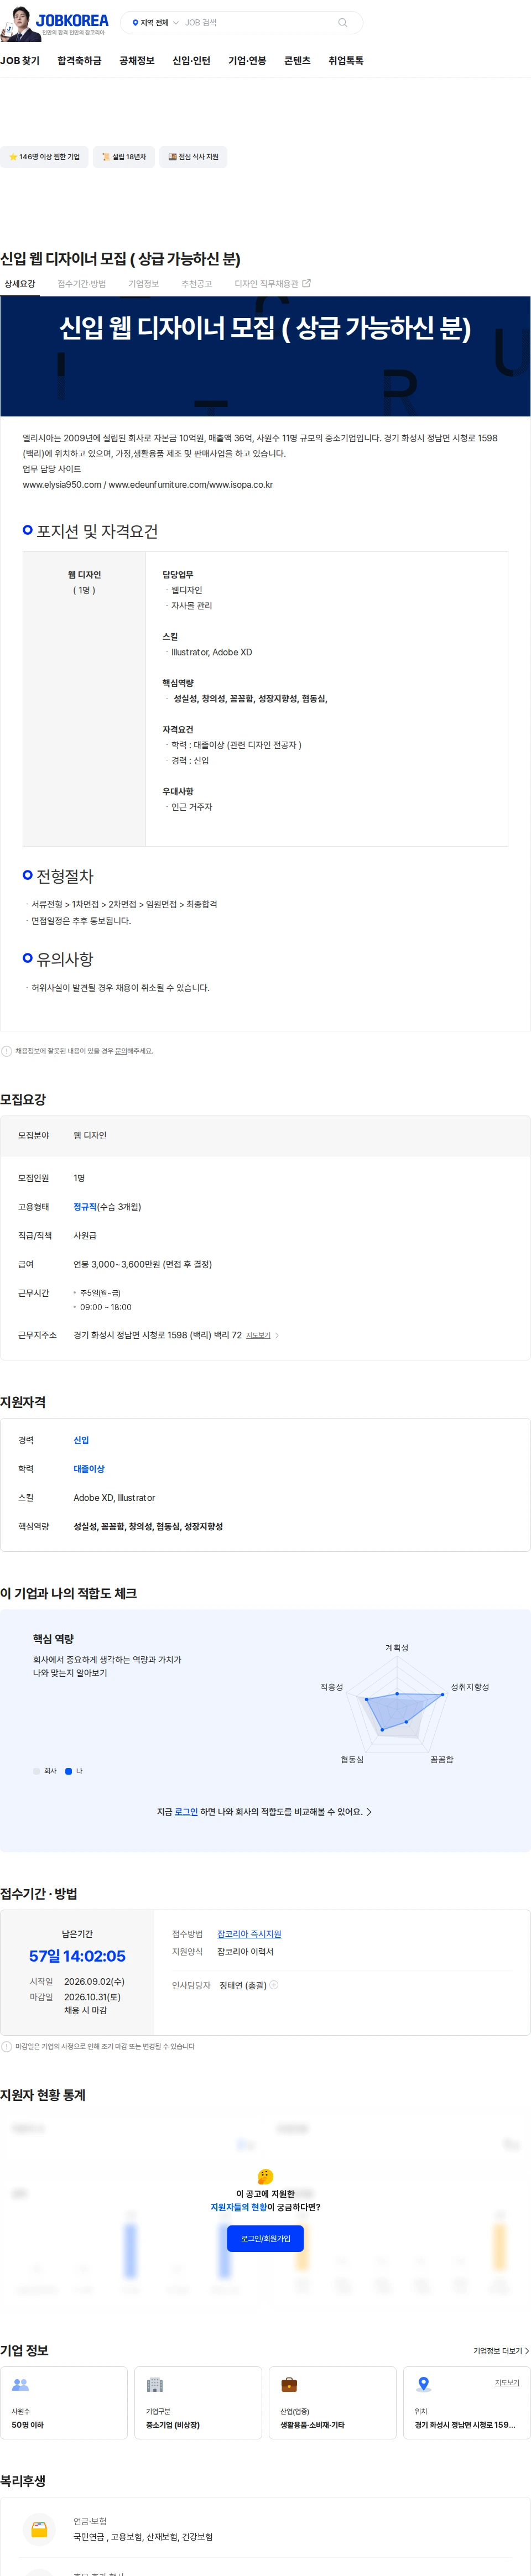The height and width of the screenshot is (2576, 531).
Task: Click the 연금·보험 benefits icon
Action: 39,2528
